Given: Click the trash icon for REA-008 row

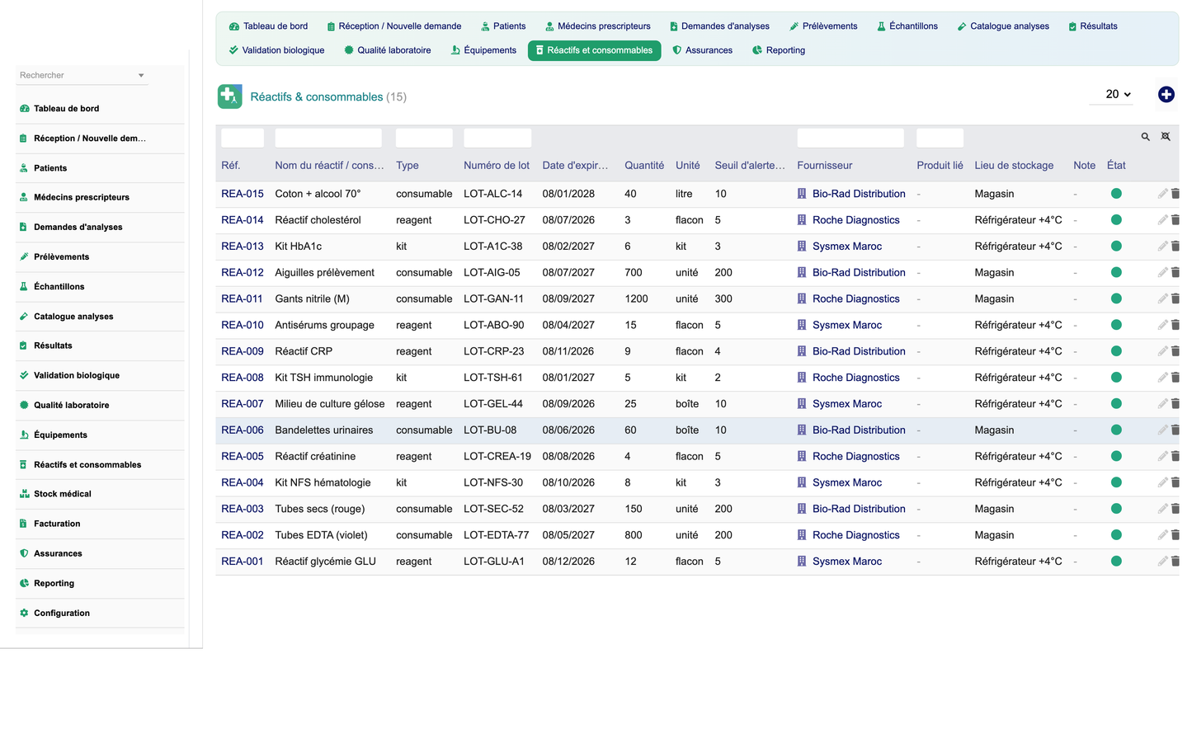Looking at the screenshot, I should pos(1176,378).
